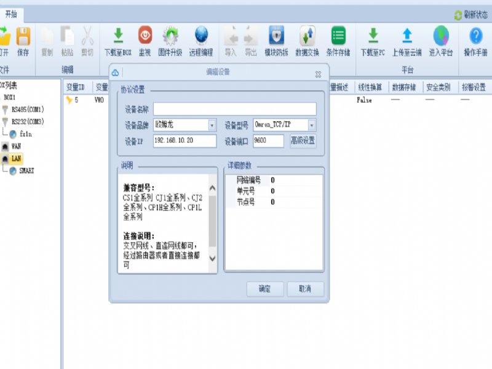Click the 进入平台 globe icon

[441, 36]
